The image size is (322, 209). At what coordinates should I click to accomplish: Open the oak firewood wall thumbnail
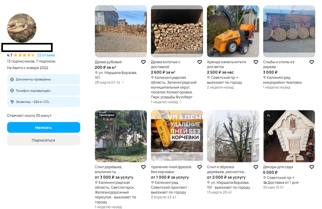[x=121, y=31]
